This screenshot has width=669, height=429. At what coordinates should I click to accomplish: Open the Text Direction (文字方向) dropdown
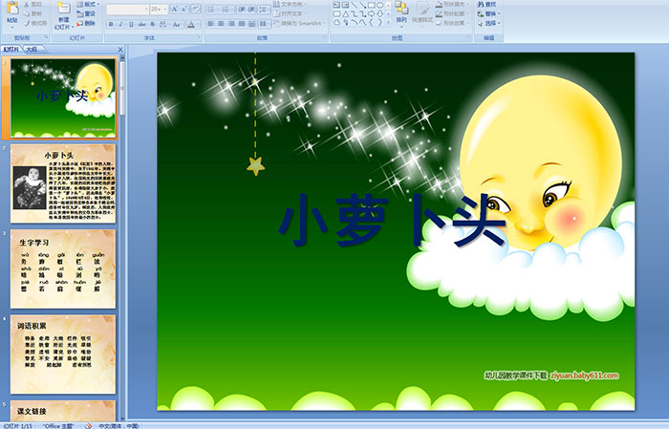coord(290,4)
